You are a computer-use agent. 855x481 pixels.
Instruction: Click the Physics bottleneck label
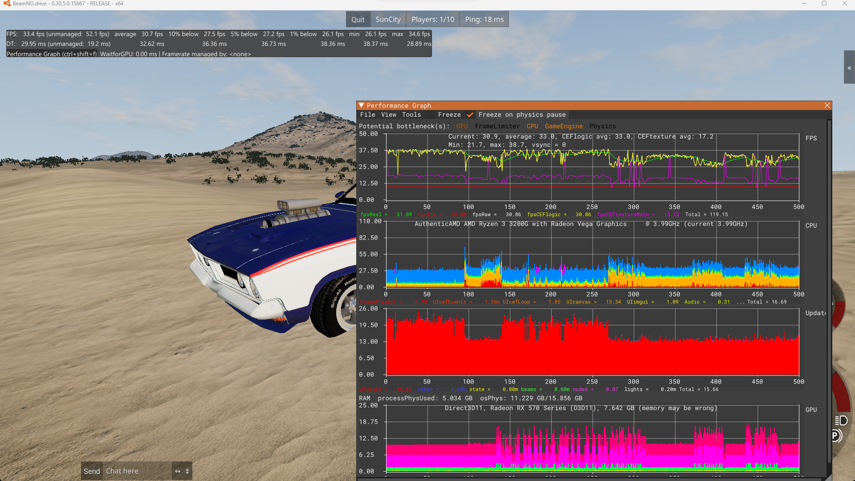point(603,126)
